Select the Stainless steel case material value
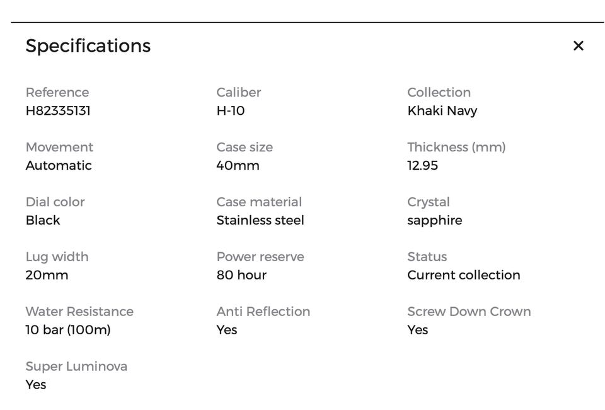605x410 pixels. point(260,221)
